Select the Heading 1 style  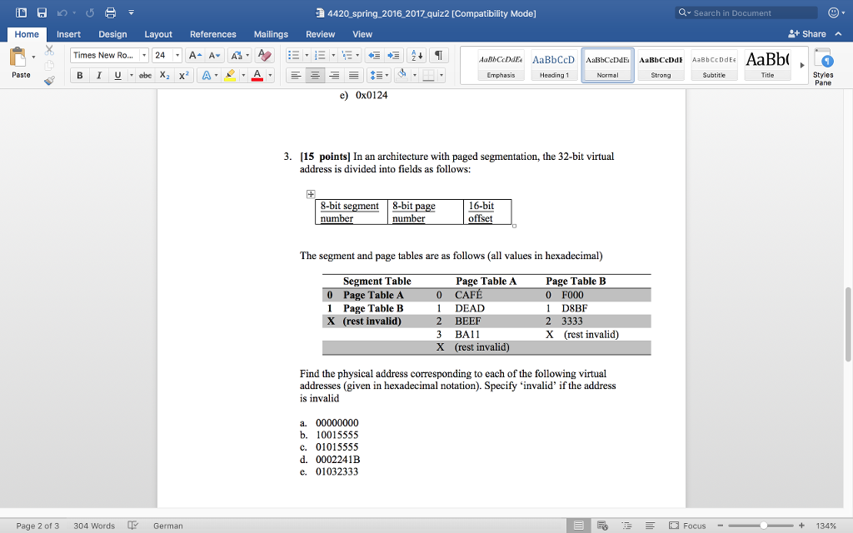click(x=554, y=65)
